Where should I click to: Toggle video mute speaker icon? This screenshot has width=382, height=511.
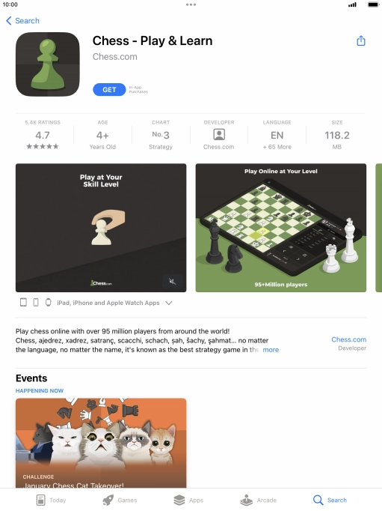click(x=172, y=281)
